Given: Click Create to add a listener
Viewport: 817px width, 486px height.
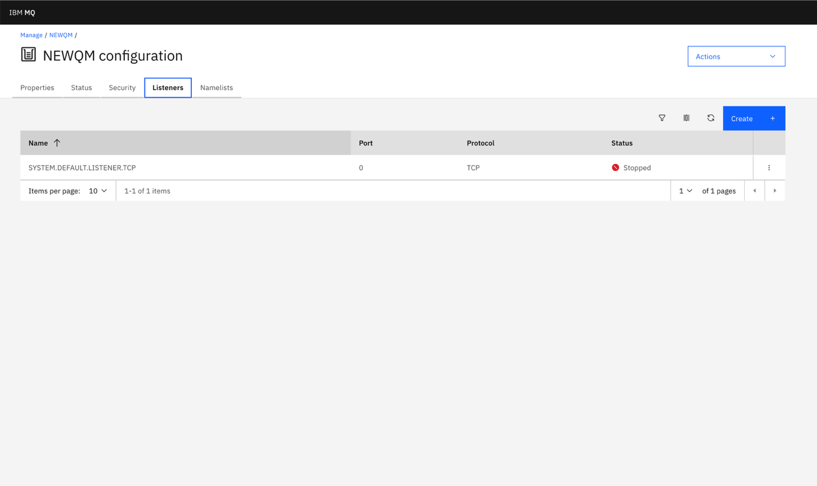Looking at the screenshot, I should (754, 118).
